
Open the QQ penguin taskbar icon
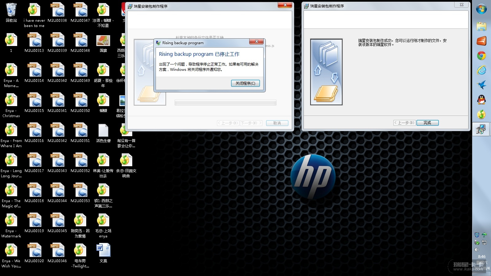(x=481, y=100)
